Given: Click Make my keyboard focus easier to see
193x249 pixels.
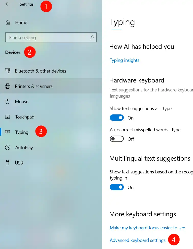Looking at the screenshot, I should pyautogui.click(x=147, y=228).
